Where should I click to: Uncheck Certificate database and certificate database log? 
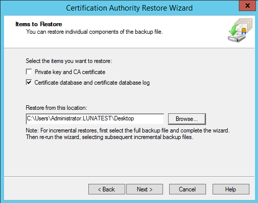pos(29,83)
